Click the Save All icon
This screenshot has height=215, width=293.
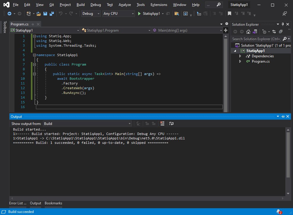52,14
